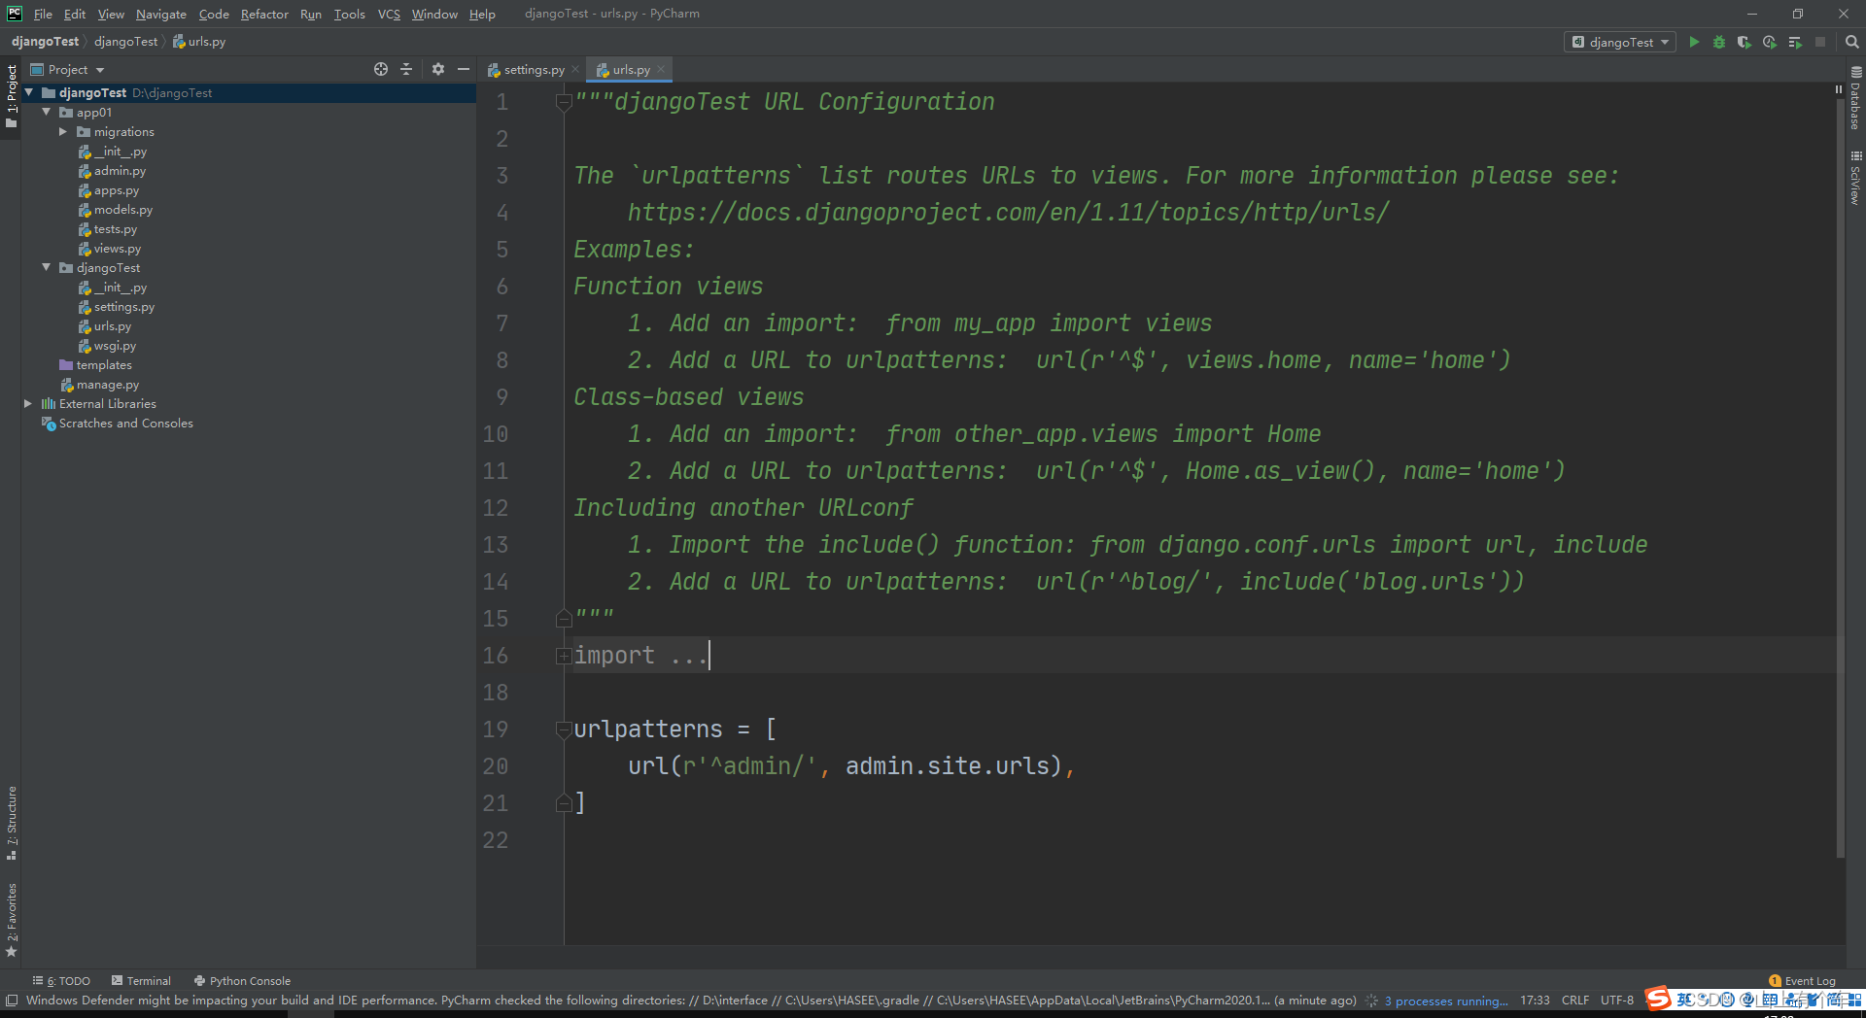Click cursor position 17:33 in status bar
This screenshot has height=1018, width=1866.
[1535, 1001]
